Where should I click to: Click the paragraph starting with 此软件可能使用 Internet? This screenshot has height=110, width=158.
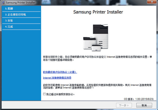pyautogui.click(x=97, y=86)
